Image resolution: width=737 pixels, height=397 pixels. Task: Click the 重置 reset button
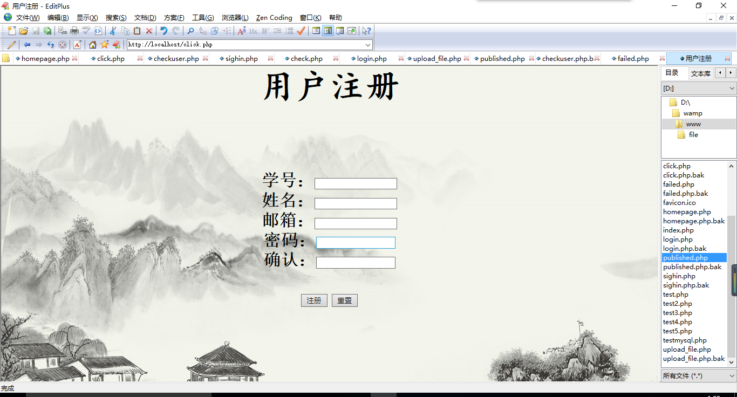click(345, 300)
